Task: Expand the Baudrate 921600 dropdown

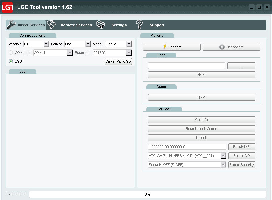Action: 129,53
